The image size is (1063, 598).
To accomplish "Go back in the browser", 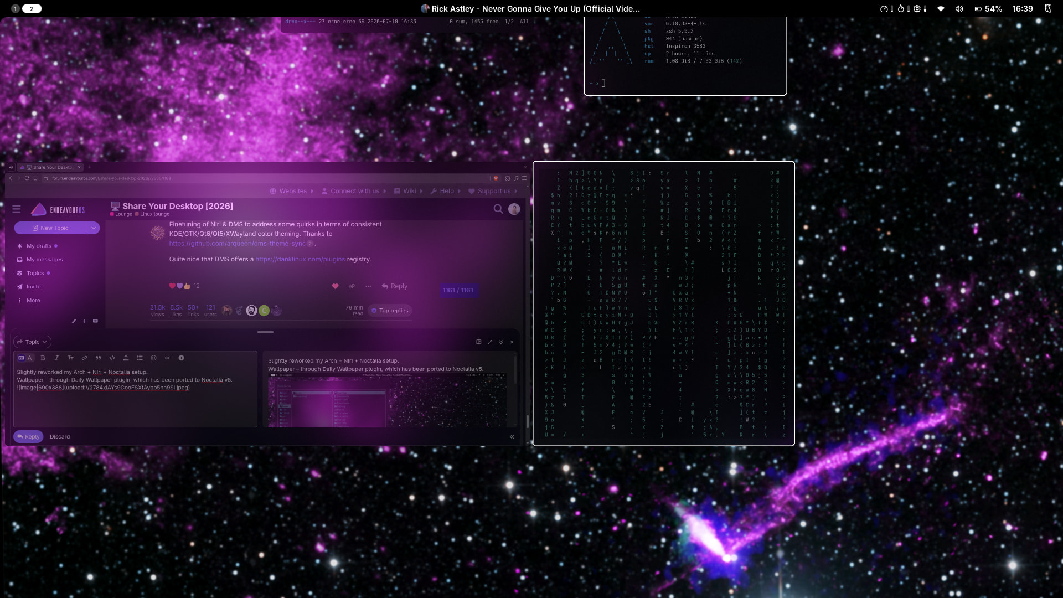I will pos(11,178).
